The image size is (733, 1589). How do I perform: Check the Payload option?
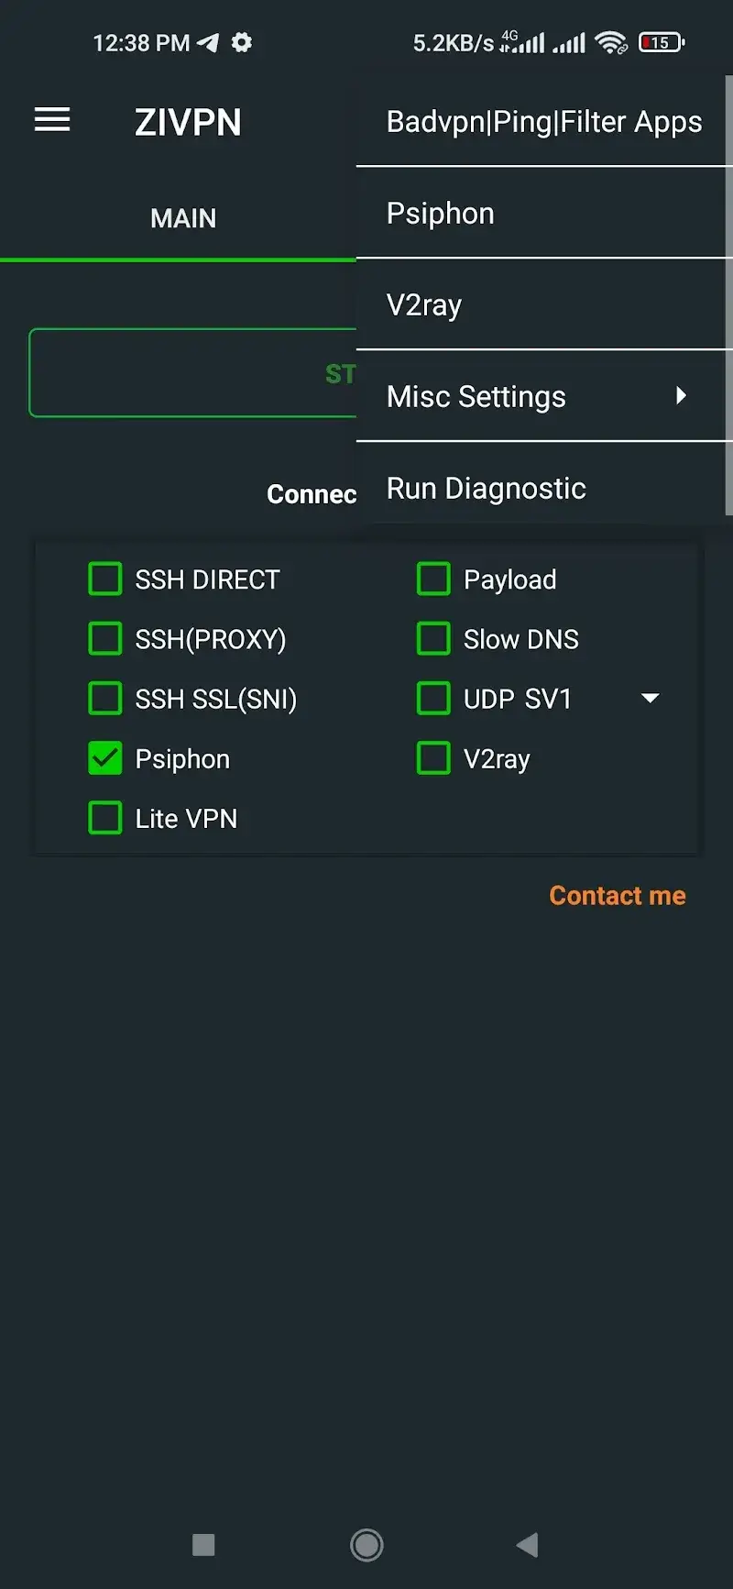432,579
